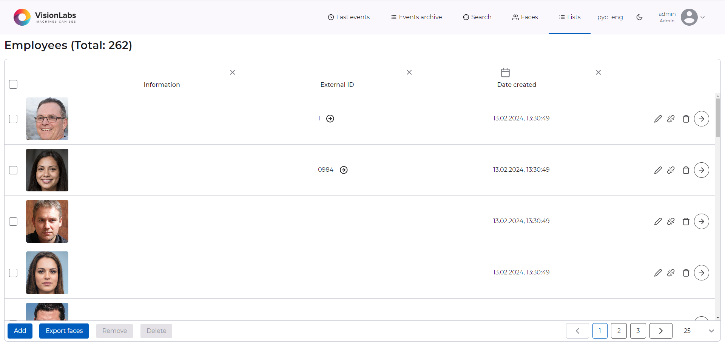This screenshot has width=725, height=348.
Task: Delete the second employee via the trash icon
Action: point(686,170)
